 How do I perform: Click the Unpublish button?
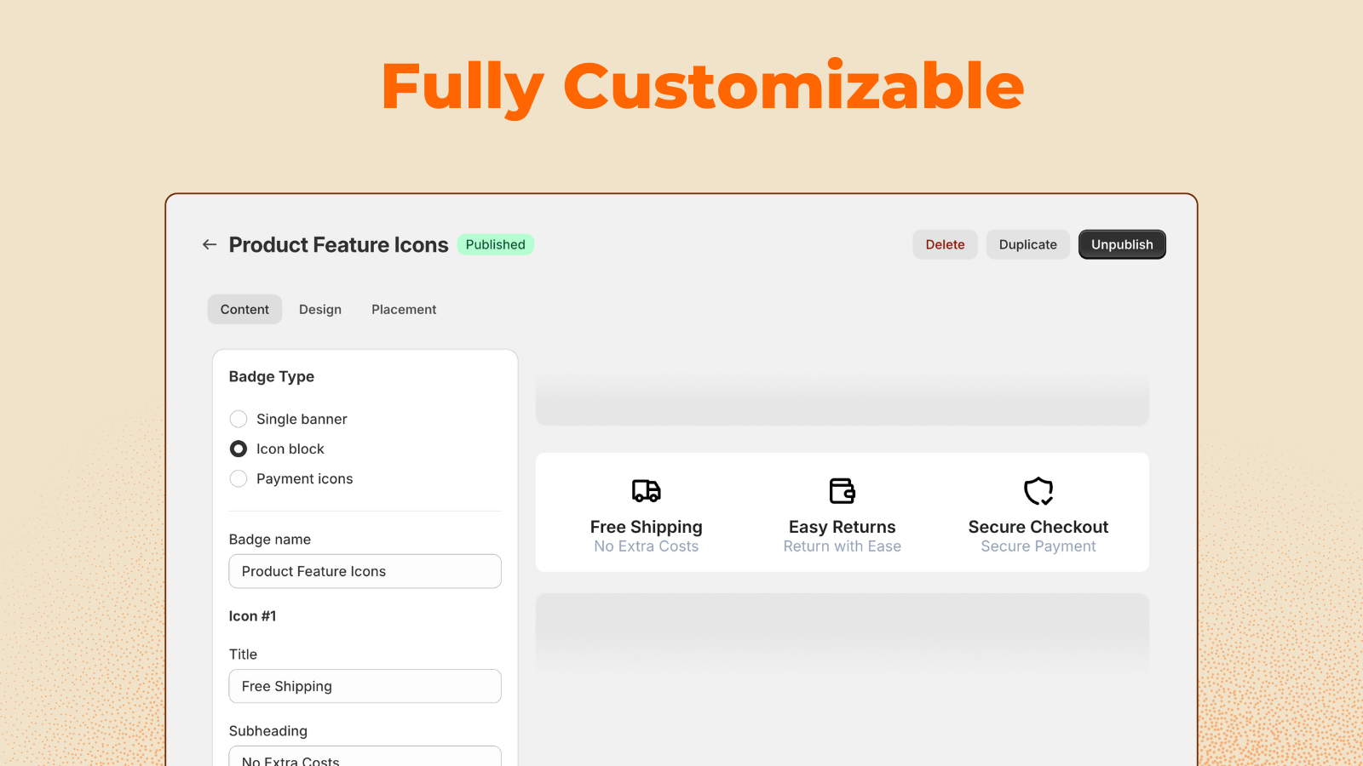1122,244
